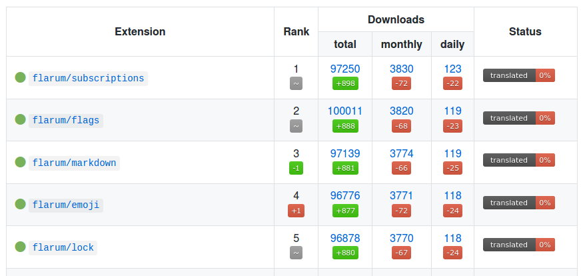Click total downloads 96776 for emoji

point(345,195)
